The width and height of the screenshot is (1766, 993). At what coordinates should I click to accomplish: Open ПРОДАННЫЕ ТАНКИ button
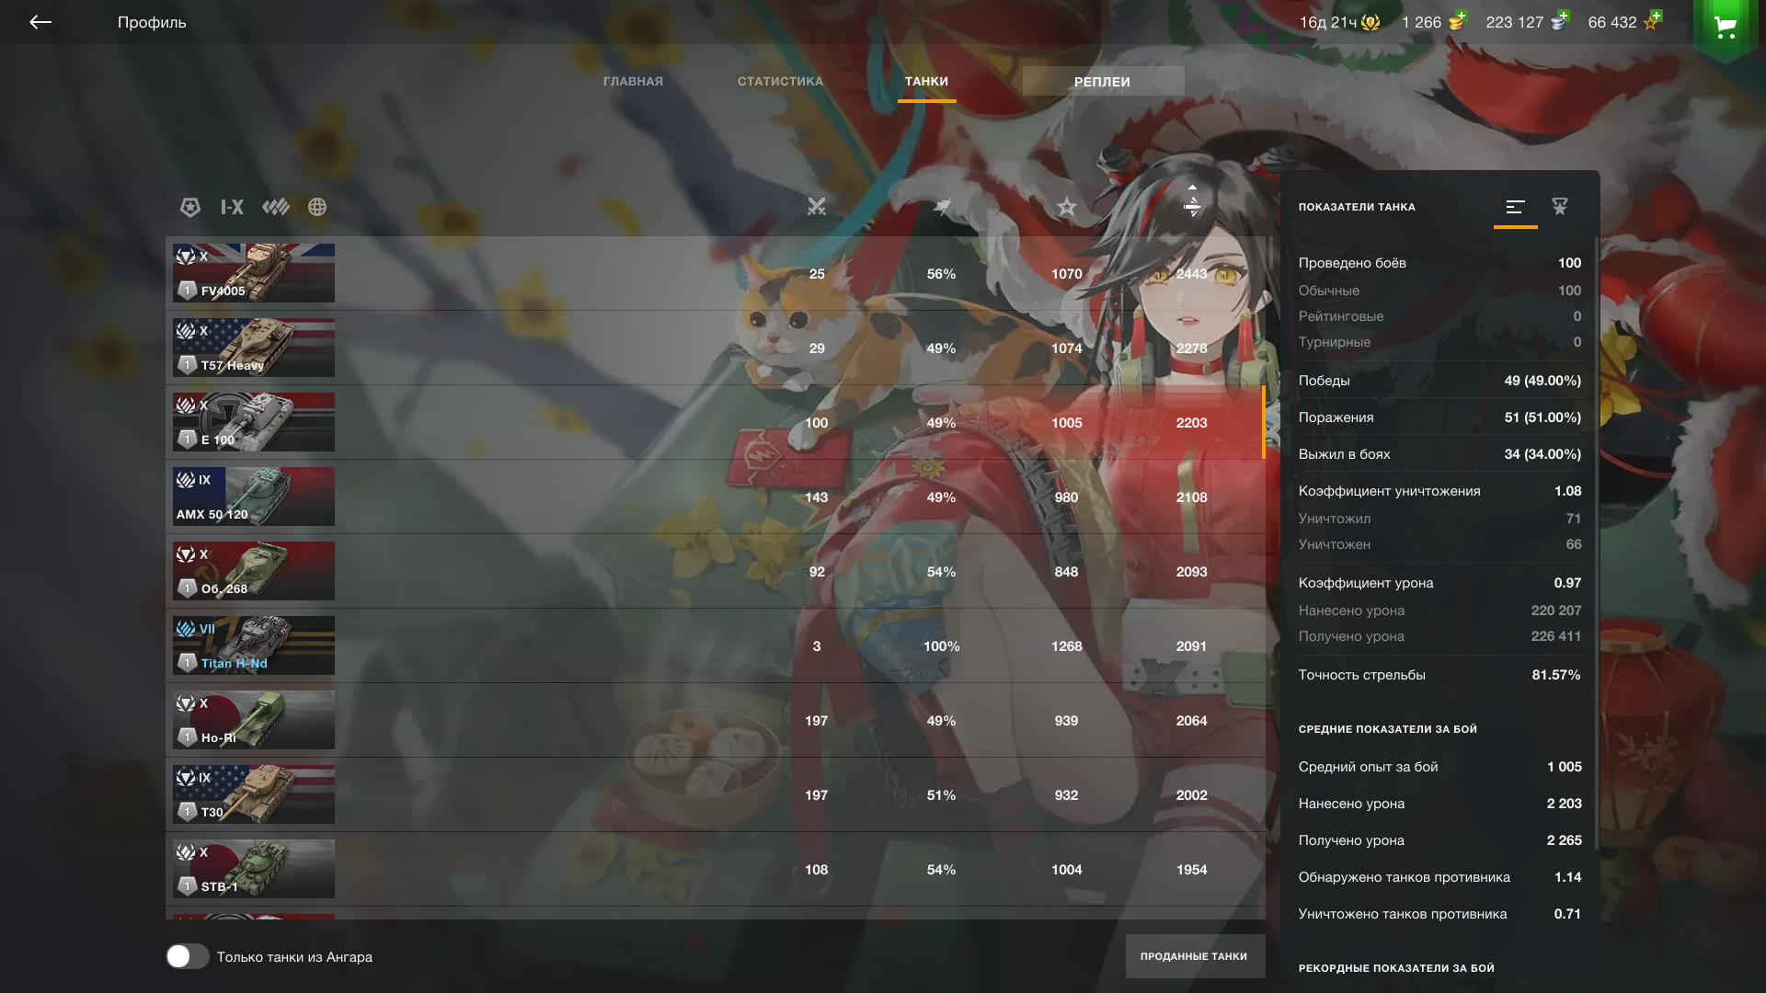point(1195,956)
